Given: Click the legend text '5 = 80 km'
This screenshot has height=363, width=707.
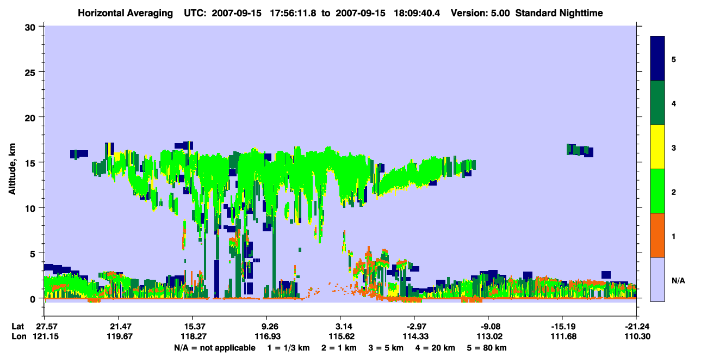Looking at the screenshot, I should pos(487,348).
